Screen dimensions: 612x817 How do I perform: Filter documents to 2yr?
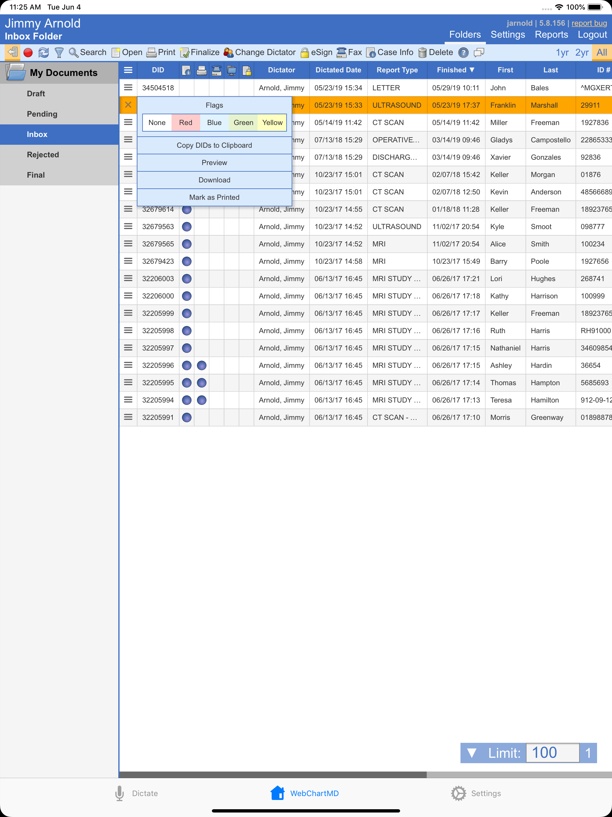[x=582, y=52]
